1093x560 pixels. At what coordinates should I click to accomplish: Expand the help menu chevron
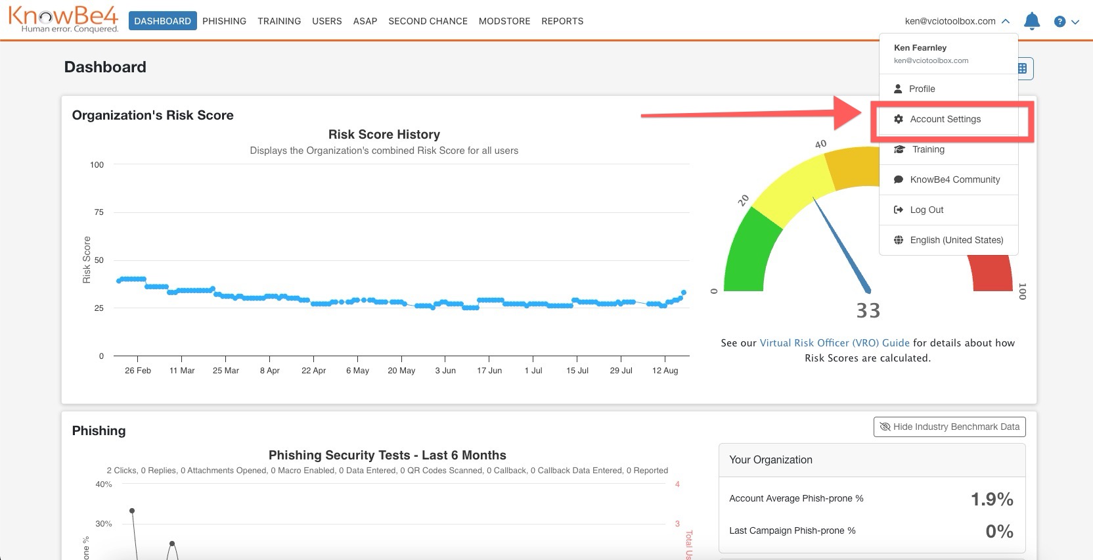pyautogui.click(x=1075, y=22)
